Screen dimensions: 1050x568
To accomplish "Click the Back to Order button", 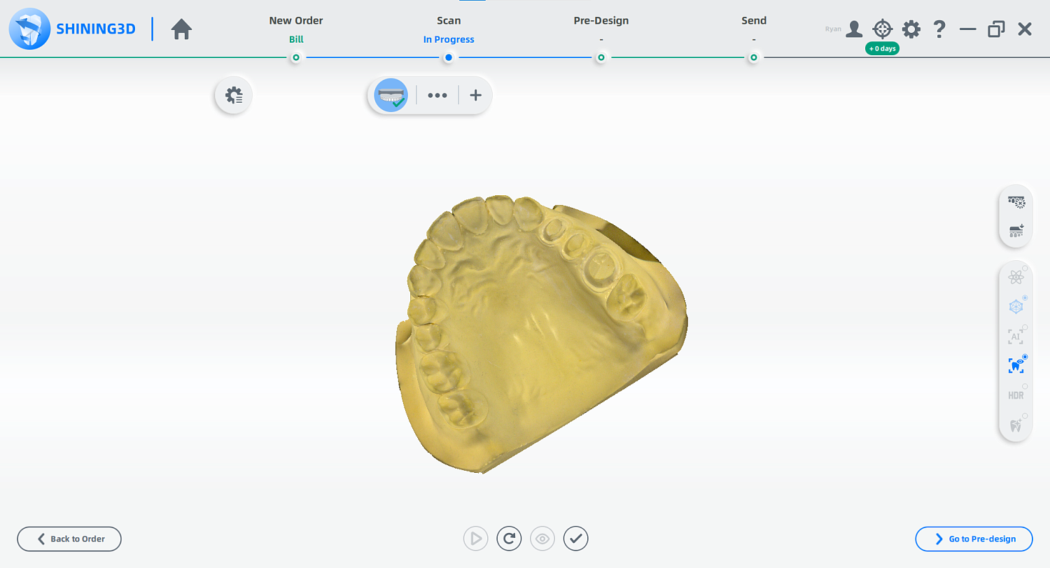I will [69, 539].
